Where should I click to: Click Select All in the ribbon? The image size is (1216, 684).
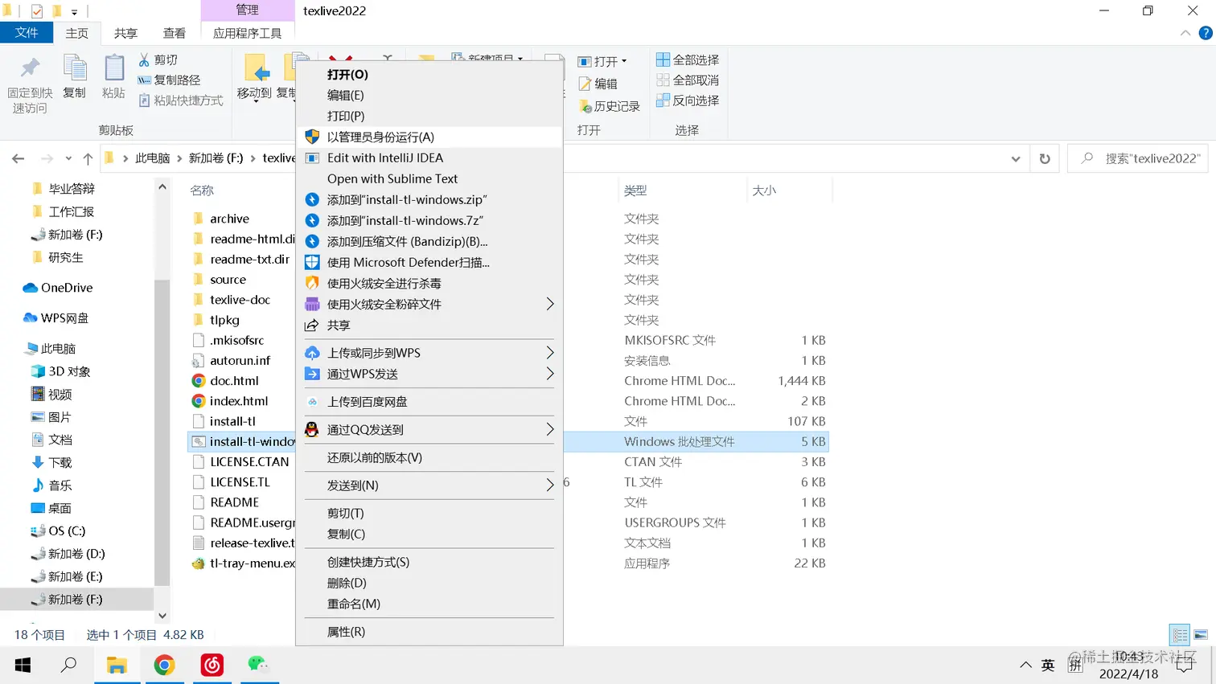(x=688, y=60)
